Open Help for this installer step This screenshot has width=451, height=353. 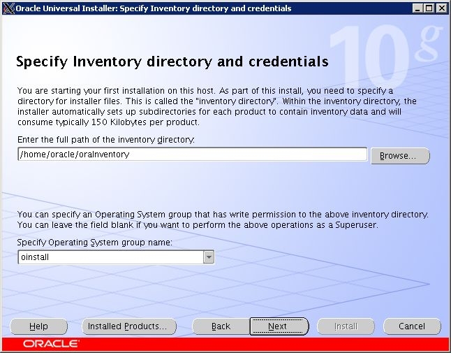pos(39,326)
